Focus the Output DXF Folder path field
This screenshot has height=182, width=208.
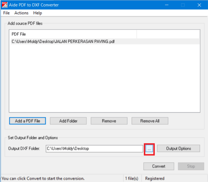pyautogui.click(x=94, y=149)
